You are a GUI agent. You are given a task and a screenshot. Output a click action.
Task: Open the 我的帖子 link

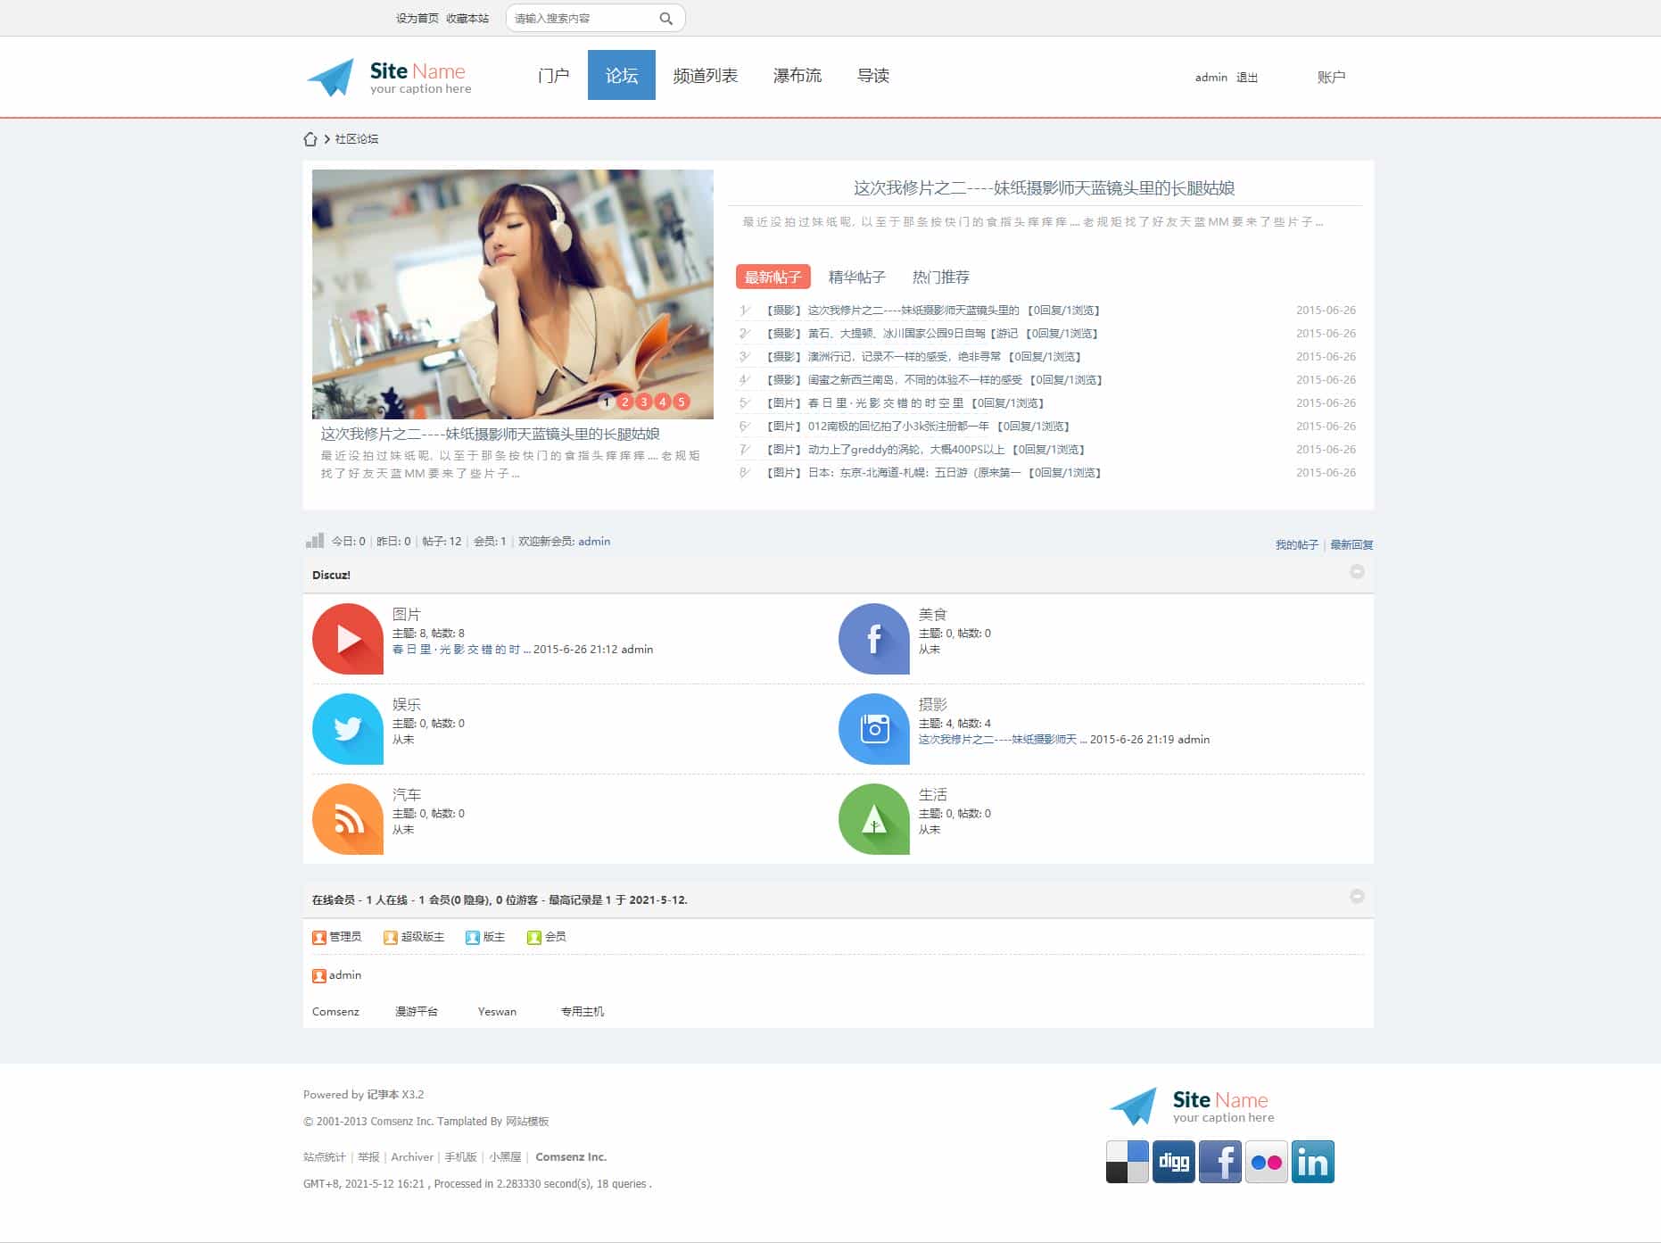(x=1297, y=545)
